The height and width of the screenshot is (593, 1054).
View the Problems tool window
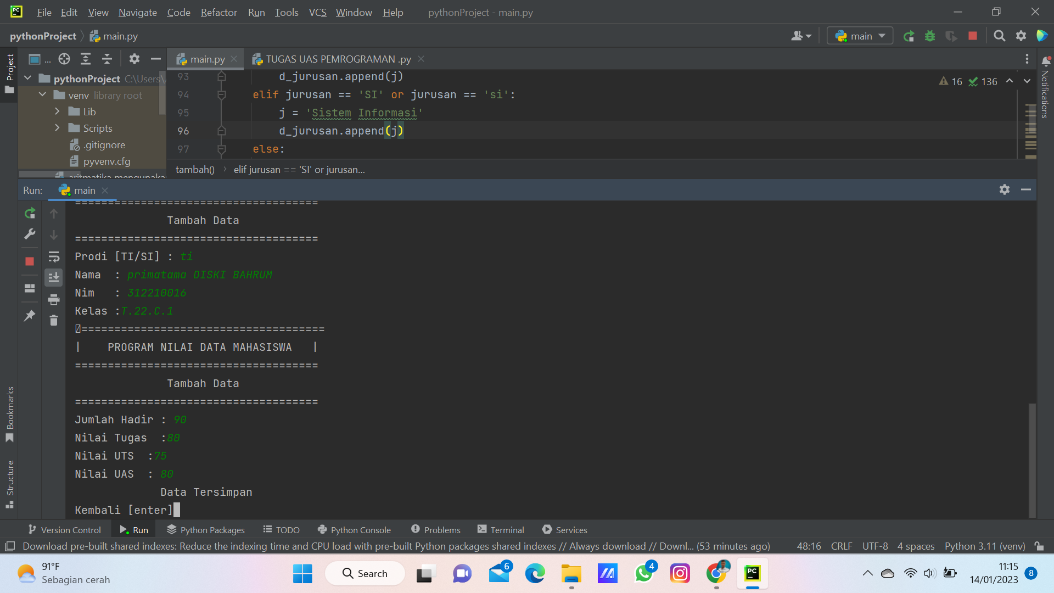(435, 529)
